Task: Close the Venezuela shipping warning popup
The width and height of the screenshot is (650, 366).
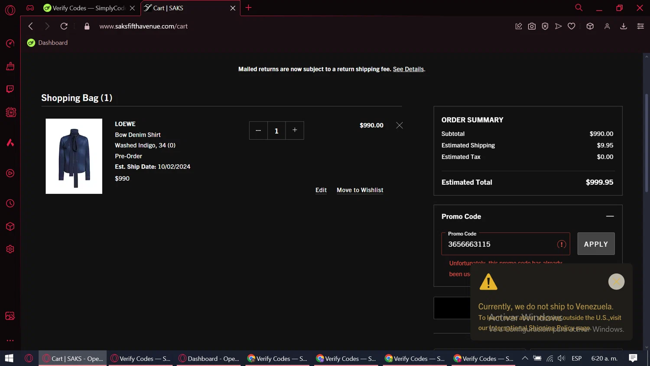Action: [x=616, y=281]
